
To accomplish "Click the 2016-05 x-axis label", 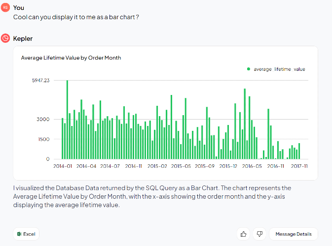I will click(x=252, y=166).
